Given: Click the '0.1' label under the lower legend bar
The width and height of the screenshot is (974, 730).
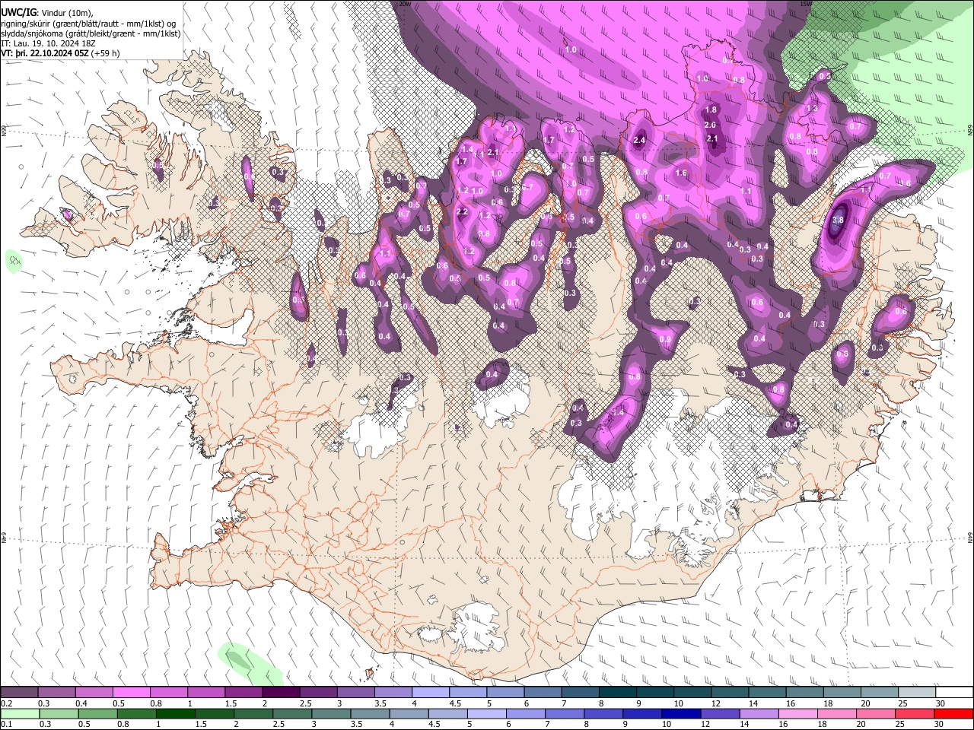Looking at the screenshot, I should [x=6, y=724].
